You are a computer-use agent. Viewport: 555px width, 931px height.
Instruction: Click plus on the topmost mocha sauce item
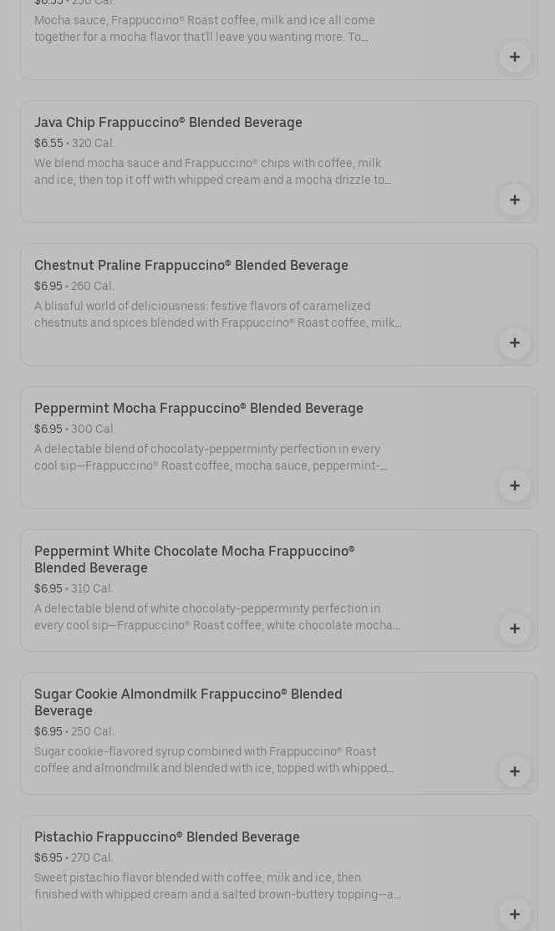515,57
